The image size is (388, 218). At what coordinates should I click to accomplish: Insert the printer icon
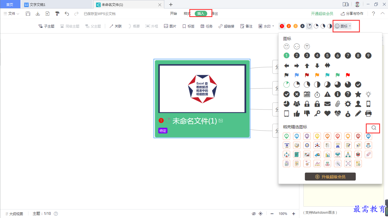point(368,114)
